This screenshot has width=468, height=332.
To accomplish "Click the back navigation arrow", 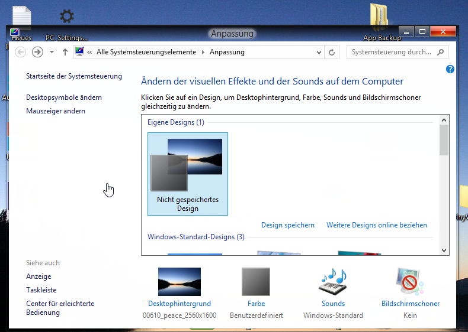I will coord(20,52).
